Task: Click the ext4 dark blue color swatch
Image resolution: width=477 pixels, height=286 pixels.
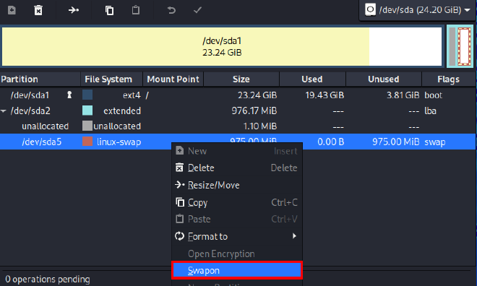Action: click(x=87, y=95)
